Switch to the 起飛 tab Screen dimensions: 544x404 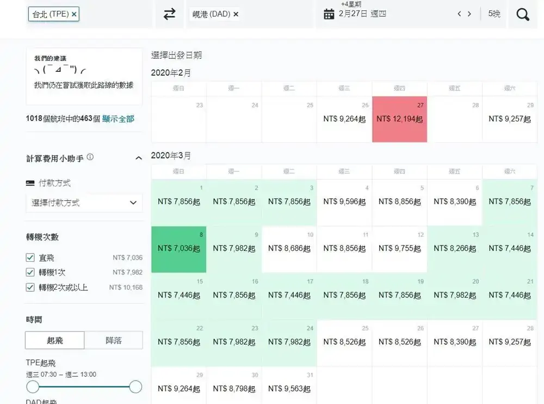coord(55,340)
